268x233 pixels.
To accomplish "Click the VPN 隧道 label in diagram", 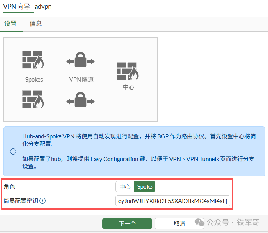I will 81,80.
